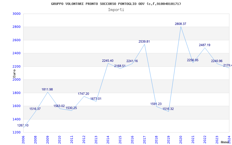Click data label 2240.96

[217, 61]
